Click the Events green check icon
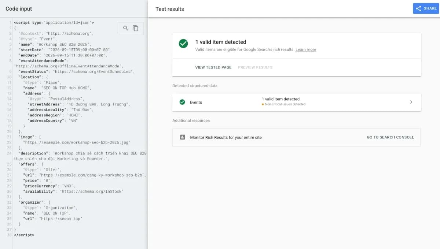 (x=182, y=102)
